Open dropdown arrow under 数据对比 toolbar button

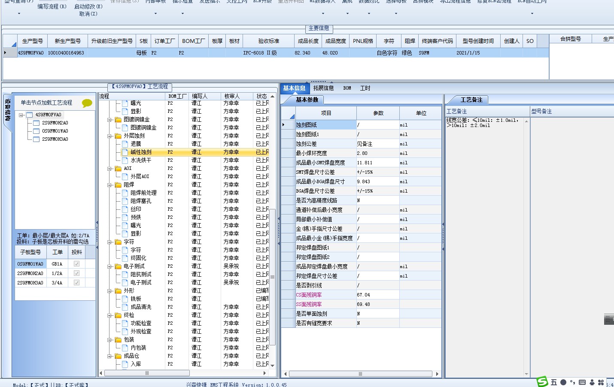point(369,14)
